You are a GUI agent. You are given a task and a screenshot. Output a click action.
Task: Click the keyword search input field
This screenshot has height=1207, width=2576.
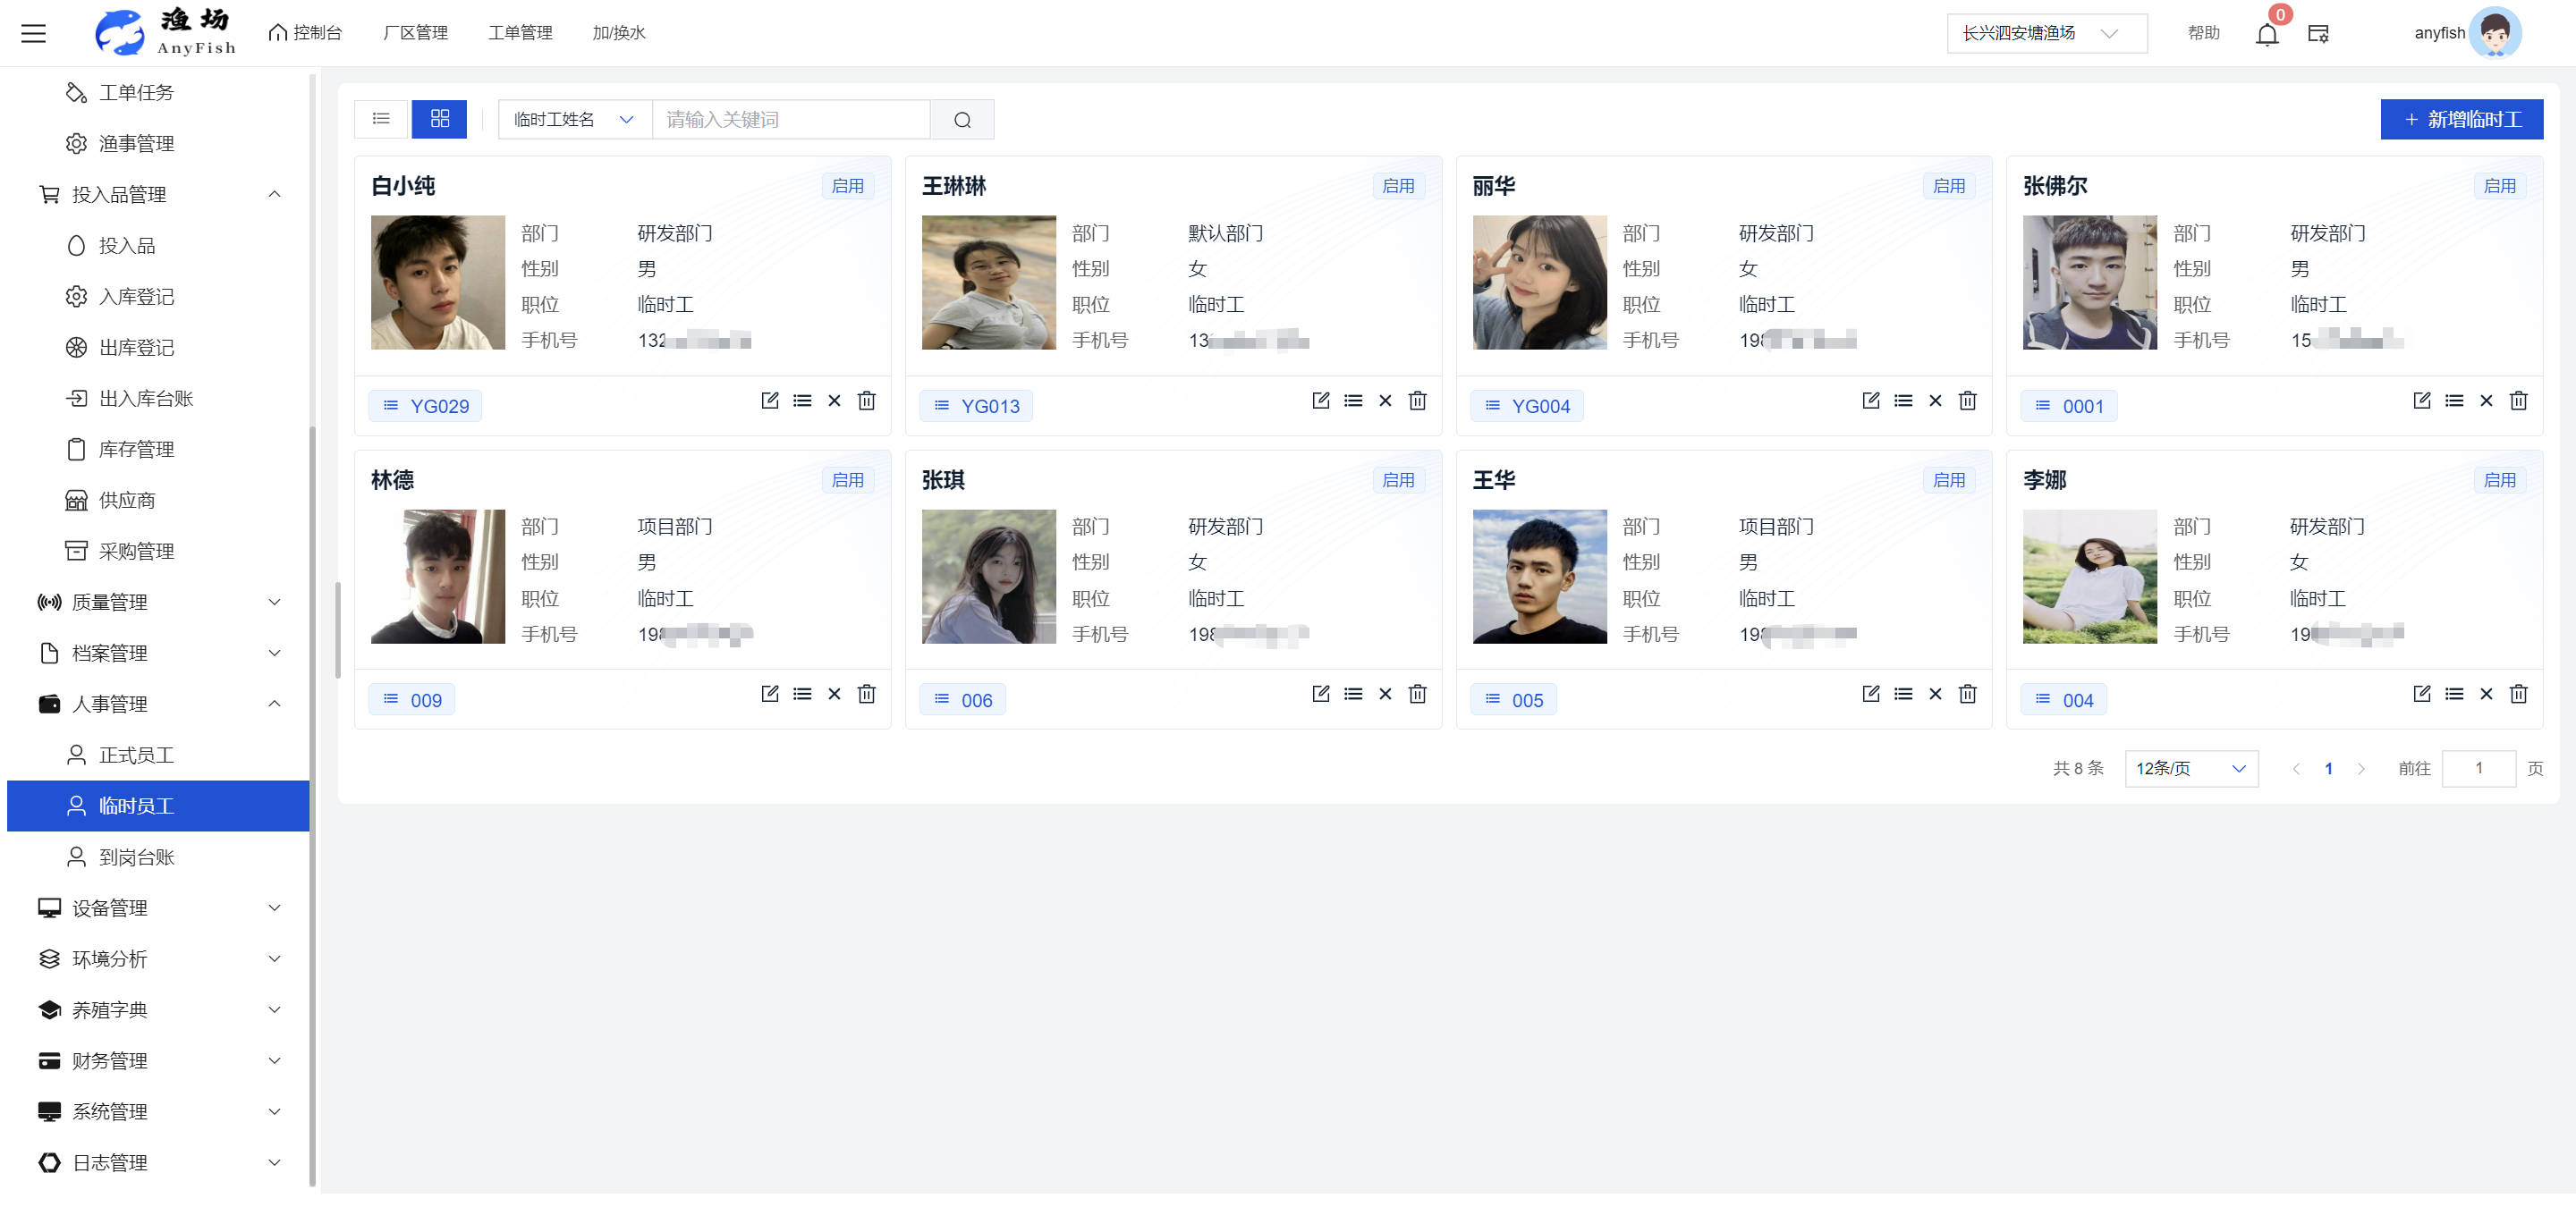pyautogui.click(x=790, y=120)
